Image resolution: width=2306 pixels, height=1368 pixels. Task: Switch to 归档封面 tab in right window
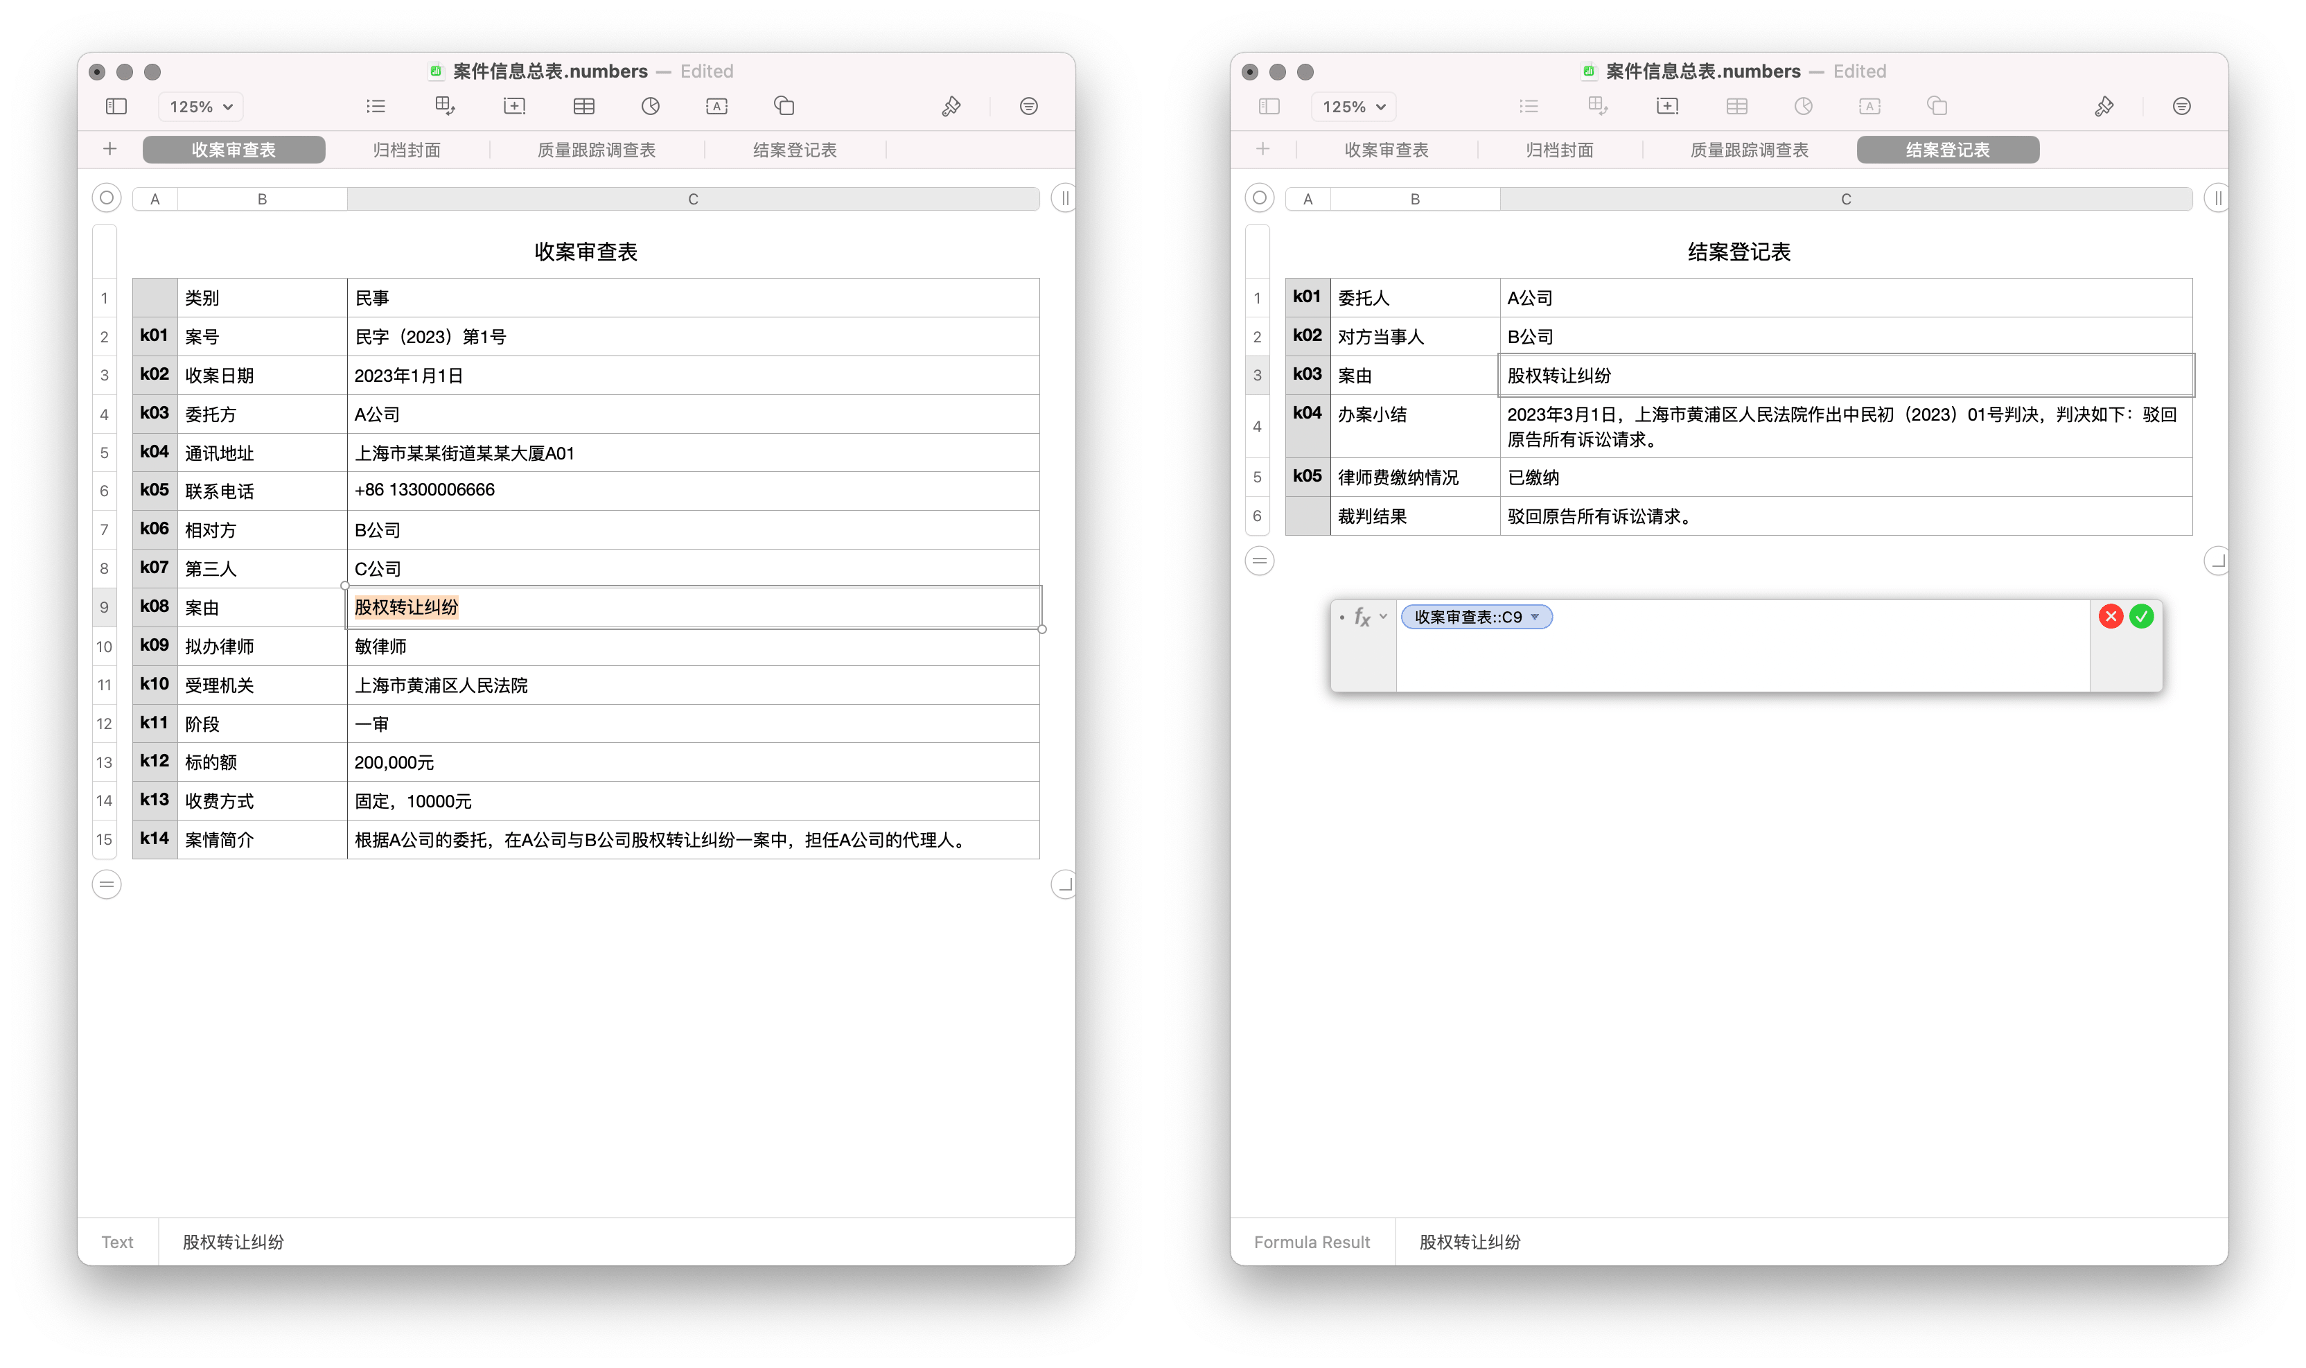[1560, 149]
